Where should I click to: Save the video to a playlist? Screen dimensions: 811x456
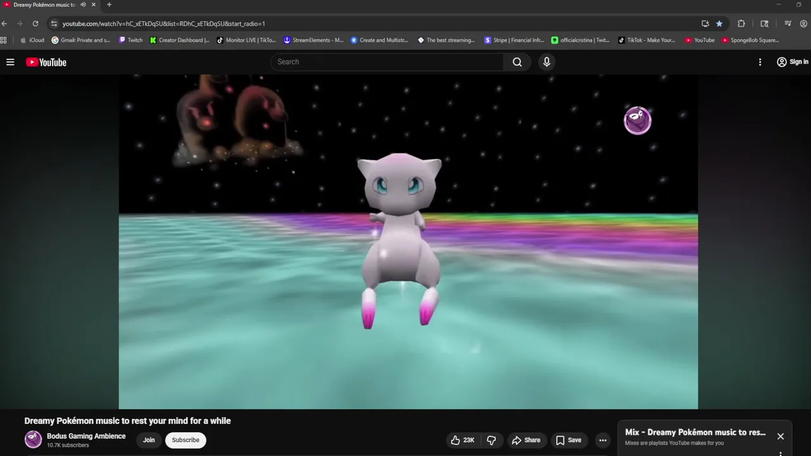(x=568, y=440)
